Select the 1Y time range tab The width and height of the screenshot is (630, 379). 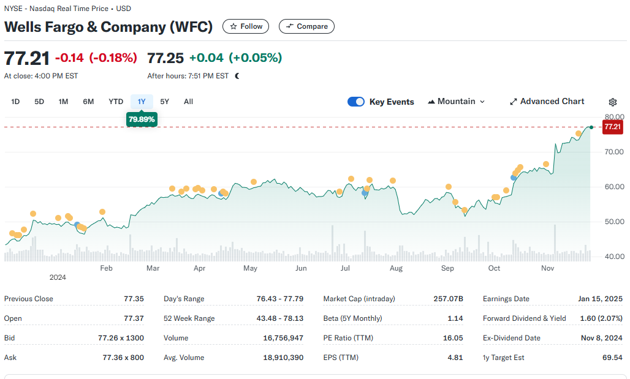pos(142,102)
